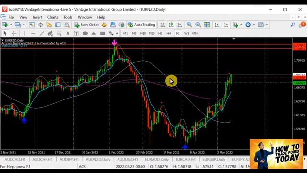Expand the Indicators dropdown arrow
The height and width of the screenshot is (173, 307).
pyautogui.click(x=241, y=25)
